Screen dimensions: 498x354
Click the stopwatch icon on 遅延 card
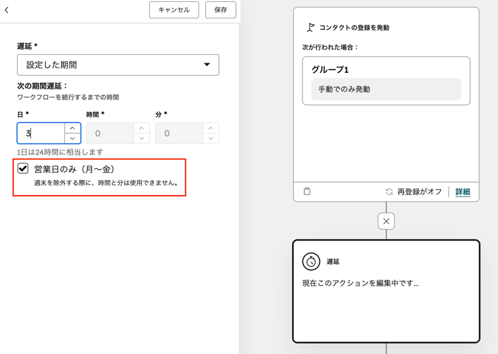coord(311,261)
